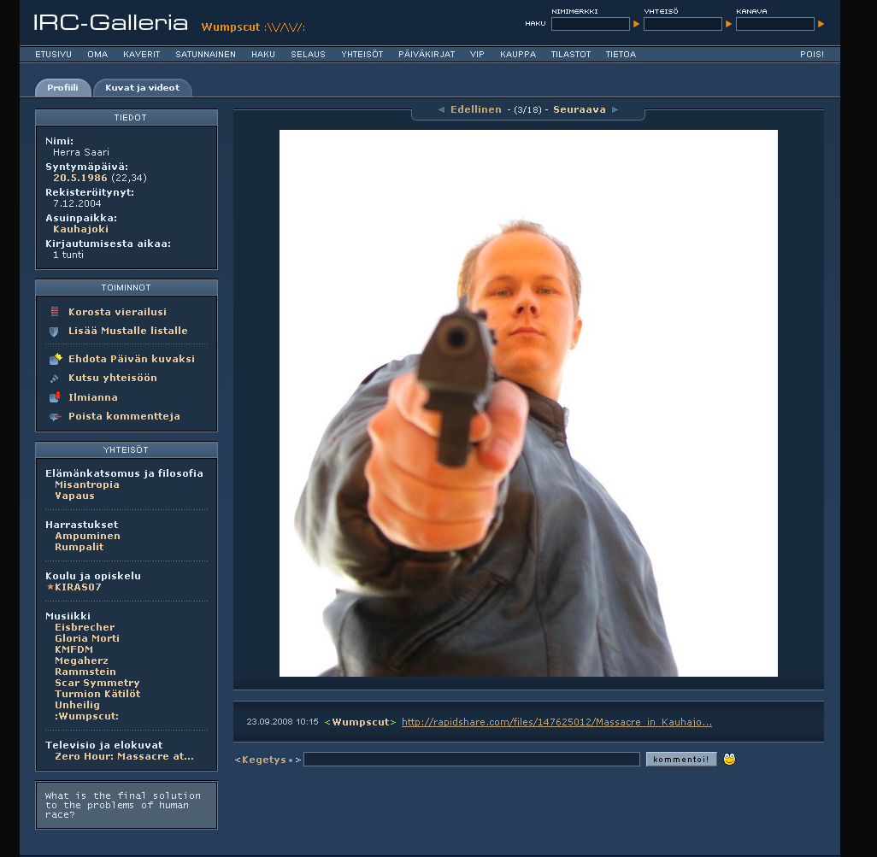Open the Kauhajoki location link
This screenshot has height=857, width=877.
click(x=80, y=229)
